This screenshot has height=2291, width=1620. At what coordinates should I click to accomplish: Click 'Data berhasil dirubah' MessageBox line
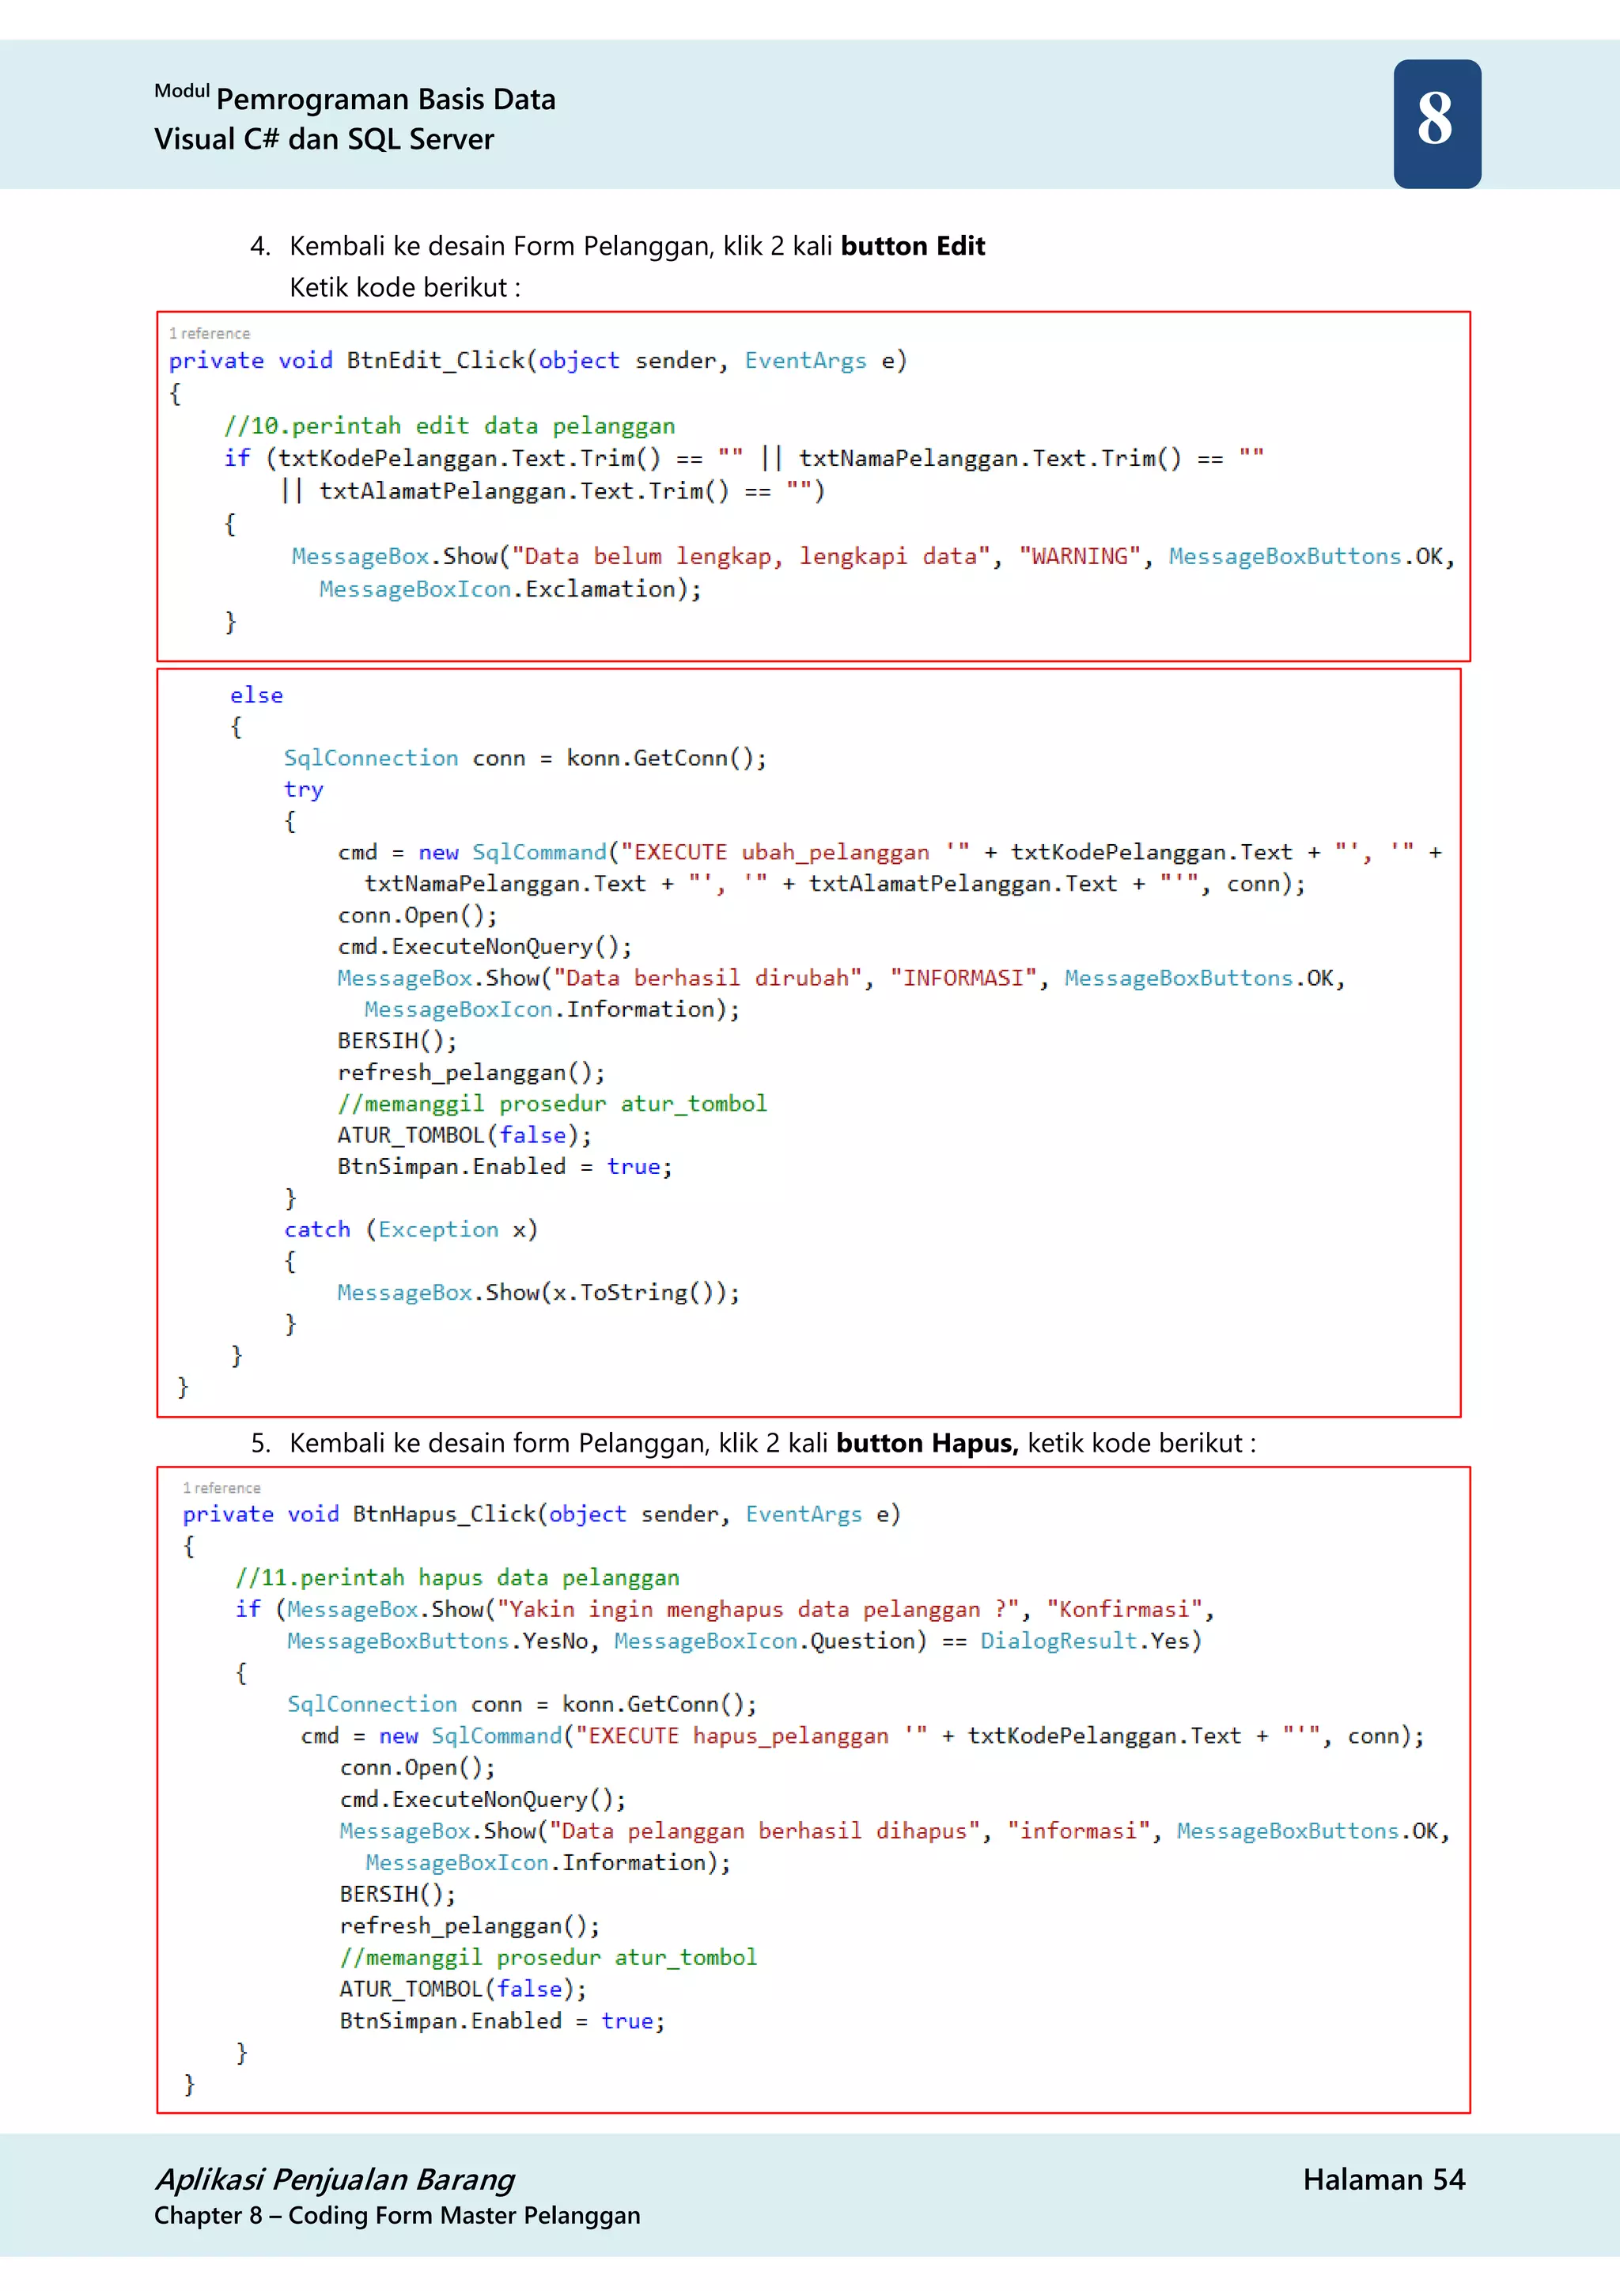841,978
